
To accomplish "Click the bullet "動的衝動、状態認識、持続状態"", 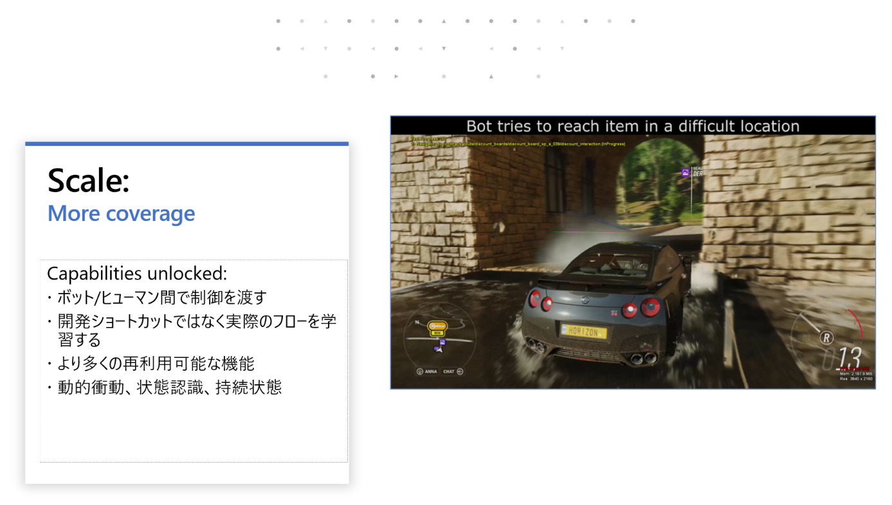I will pos(169,387).
